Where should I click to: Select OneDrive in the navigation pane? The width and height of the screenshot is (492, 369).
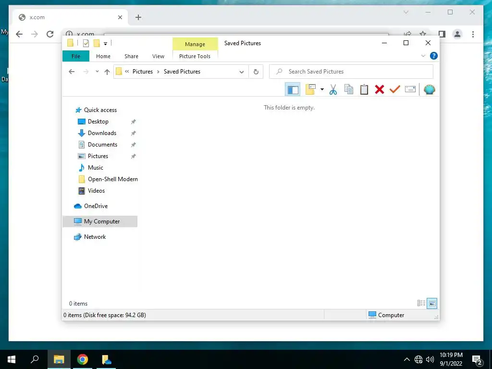pyautogui.click(x=96, y=206)
